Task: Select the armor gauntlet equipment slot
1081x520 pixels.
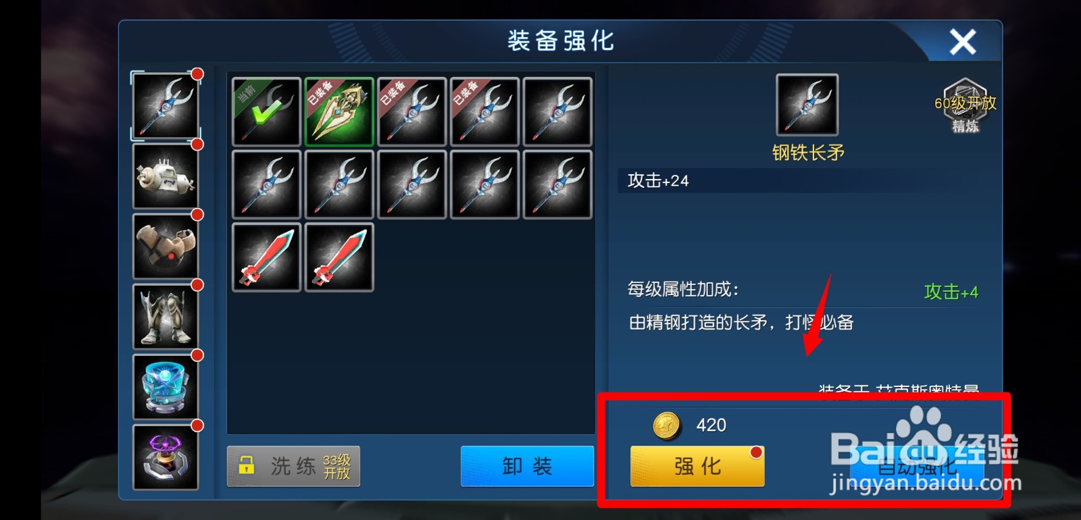Action: coord(166,246)
